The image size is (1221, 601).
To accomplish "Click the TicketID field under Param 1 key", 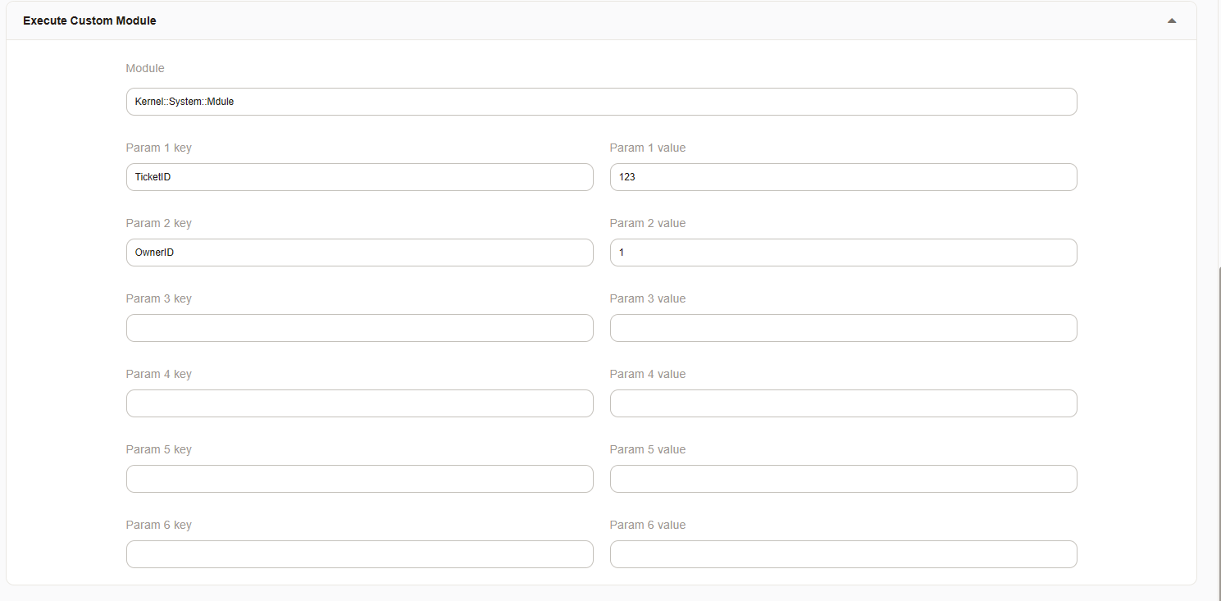I will click(359, 176).
